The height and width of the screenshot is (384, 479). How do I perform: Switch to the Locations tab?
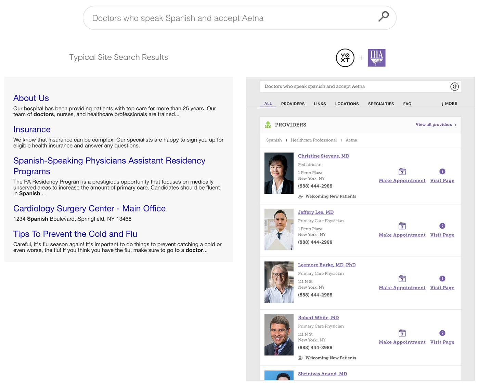(347, 104)
